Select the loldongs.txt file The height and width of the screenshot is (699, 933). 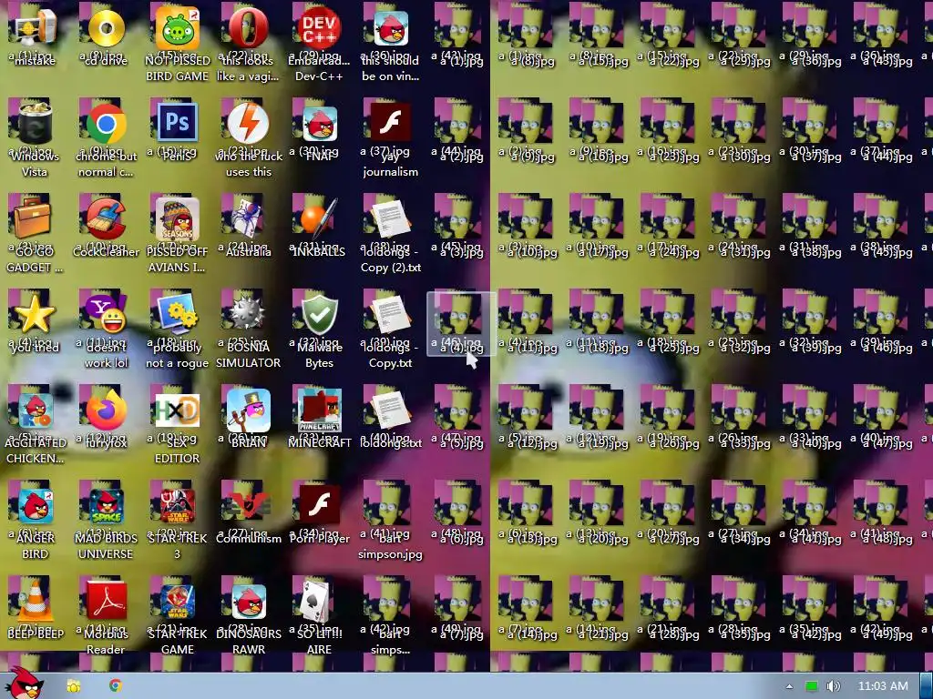point(390,410)
